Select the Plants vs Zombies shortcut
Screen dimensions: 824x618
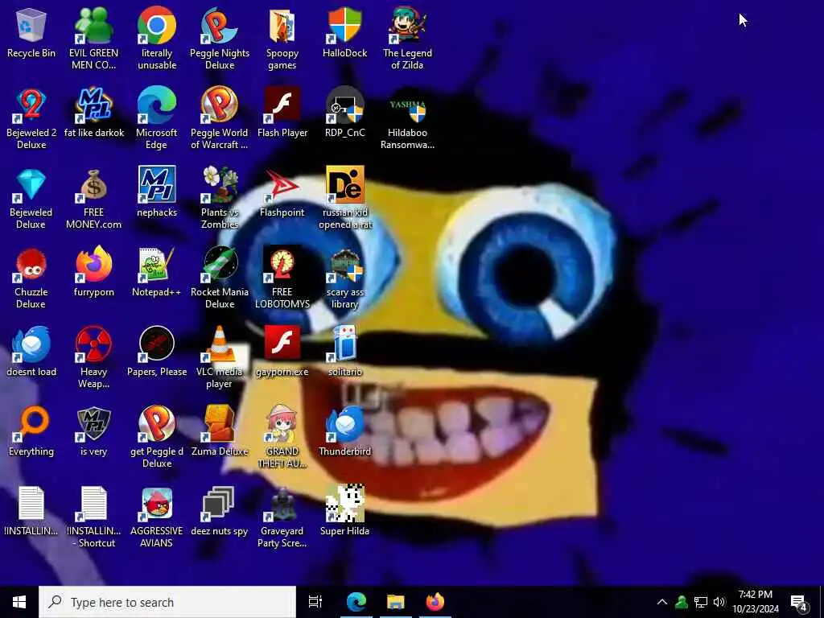(220, 185)
